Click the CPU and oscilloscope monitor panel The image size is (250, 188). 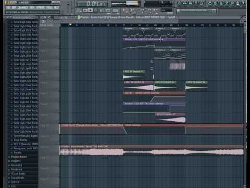158,4
